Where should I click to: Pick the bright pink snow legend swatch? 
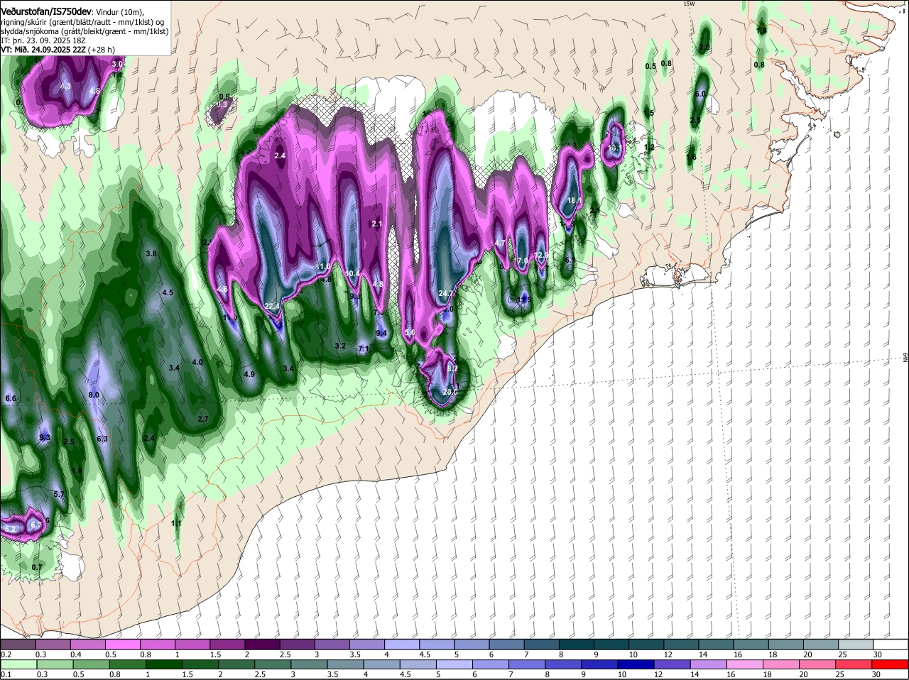[122, 644]
